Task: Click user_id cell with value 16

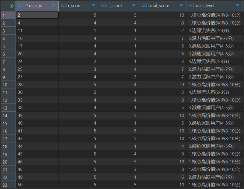Action: pyautogui.click(x=37, y=38)
